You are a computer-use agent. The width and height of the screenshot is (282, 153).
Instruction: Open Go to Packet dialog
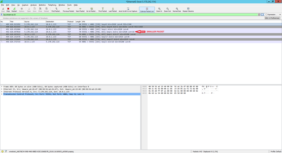click(x=91, y=10)
